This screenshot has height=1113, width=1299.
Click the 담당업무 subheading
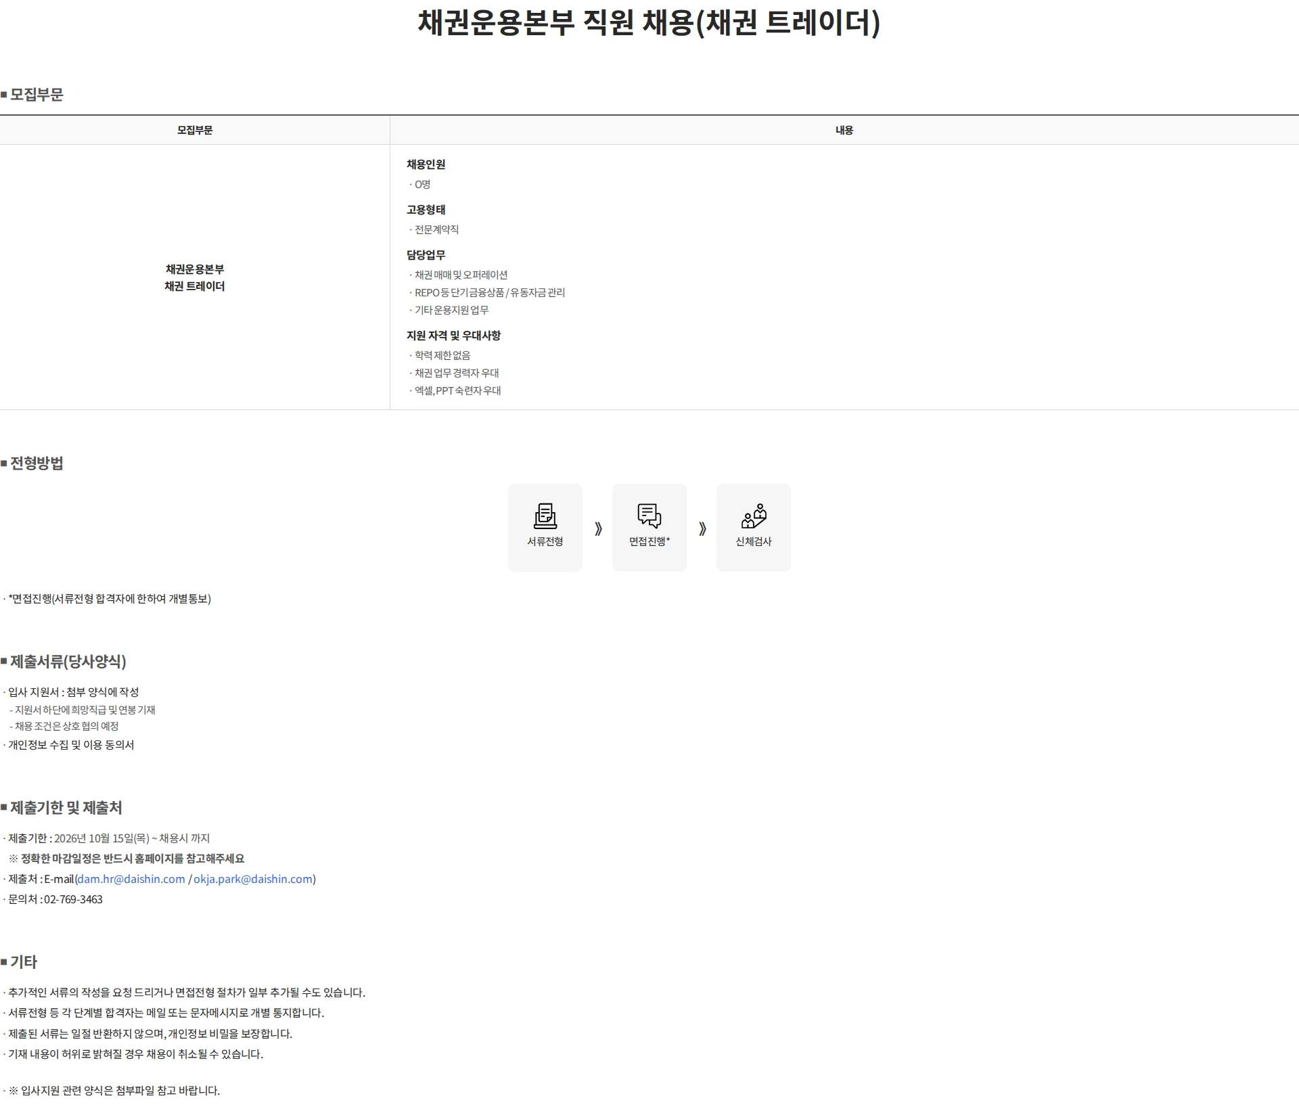click(x=426, y=255)
